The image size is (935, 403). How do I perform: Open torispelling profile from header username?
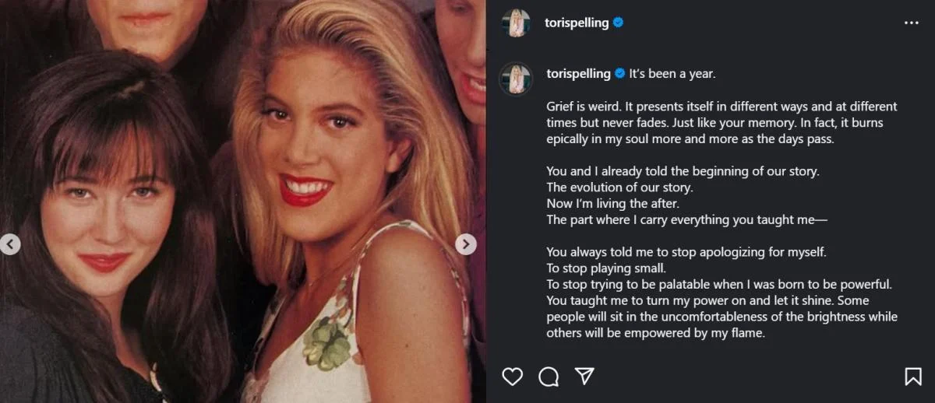(577, 23)
